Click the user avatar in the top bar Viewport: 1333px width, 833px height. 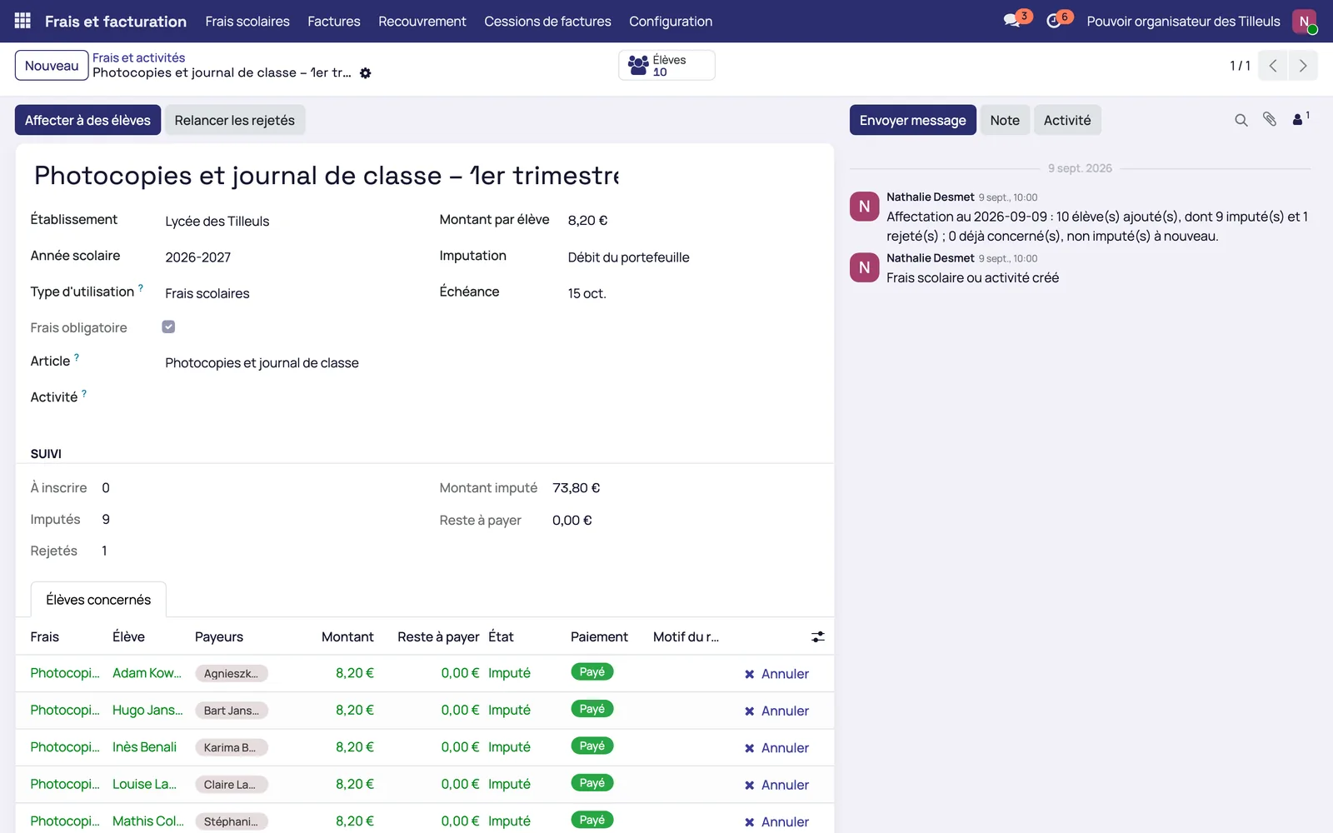[1304, 21]
